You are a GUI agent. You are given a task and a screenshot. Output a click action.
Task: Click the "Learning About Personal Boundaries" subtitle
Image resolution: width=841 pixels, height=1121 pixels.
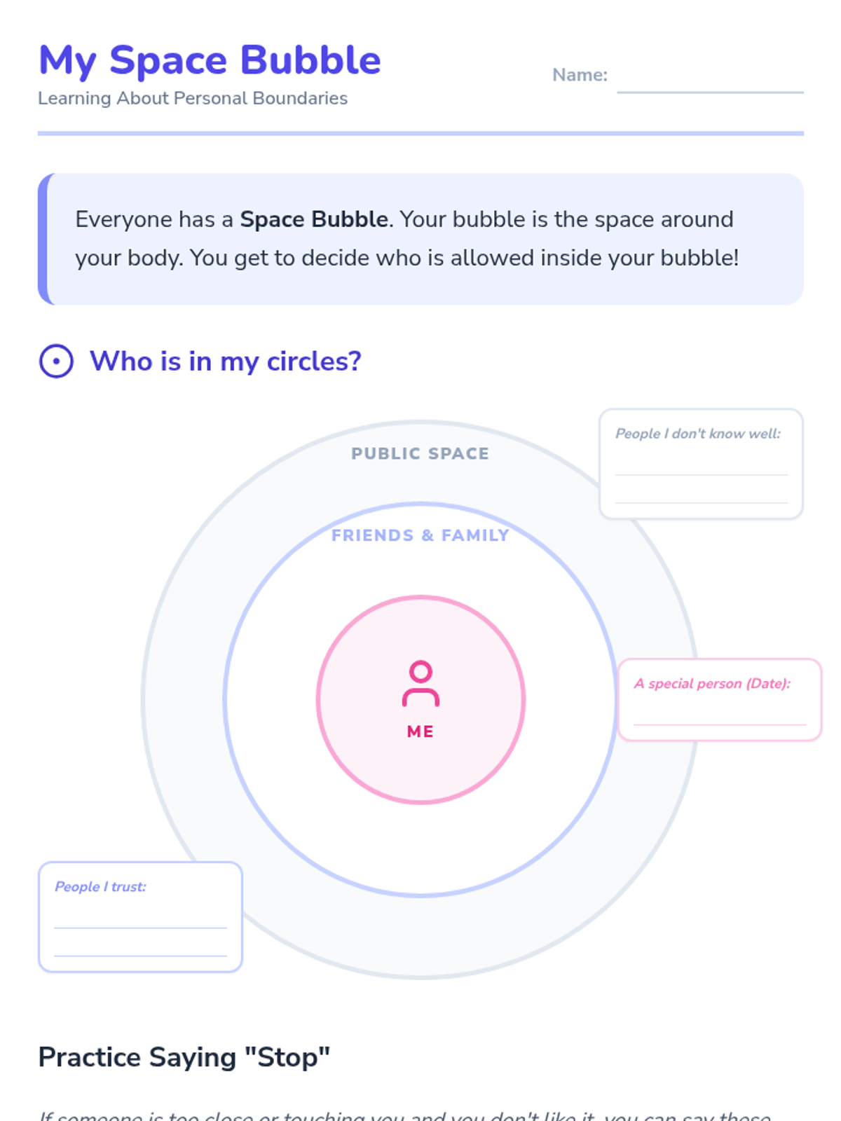(193, 98)
